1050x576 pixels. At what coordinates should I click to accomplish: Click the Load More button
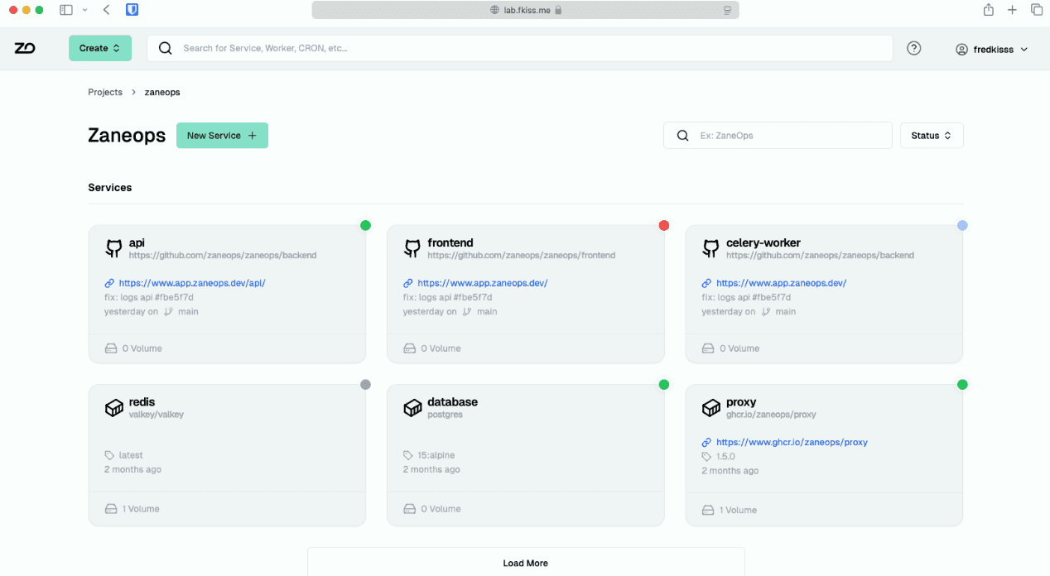(526, 563)
